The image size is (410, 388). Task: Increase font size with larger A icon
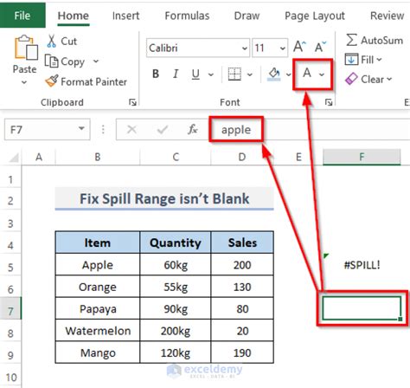coord(299,47)
